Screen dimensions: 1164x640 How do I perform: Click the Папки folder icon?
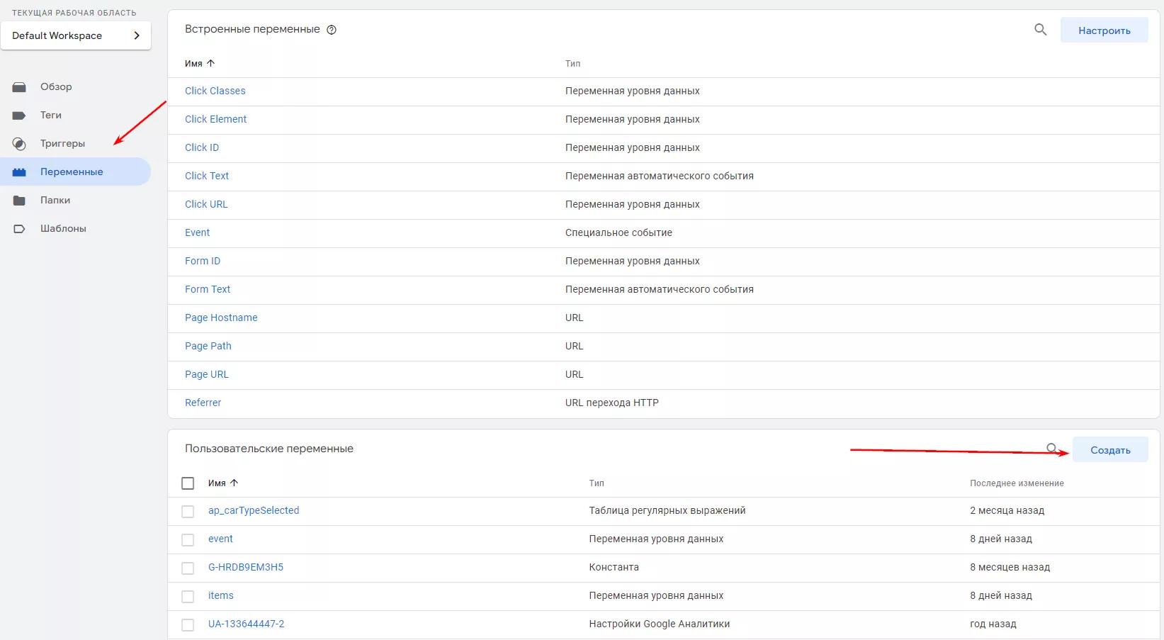click(x=19, y=201)
